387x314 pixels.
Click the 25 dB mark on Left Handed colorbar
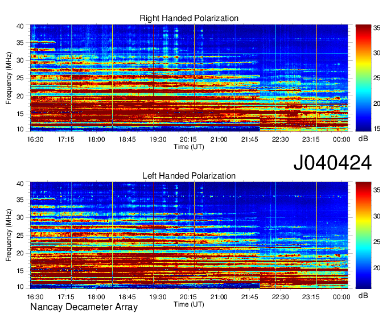pos(377,242)
